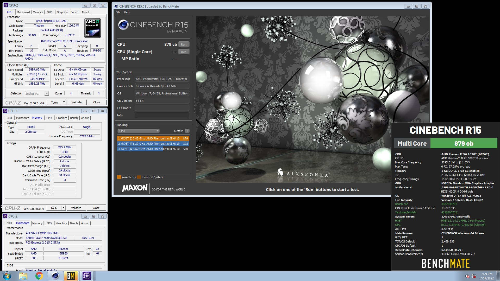This screenshot has height=281, width=500.
Task: Click the BENCHMATE logo in overlay panel
Action: click(x=445, y=263)
